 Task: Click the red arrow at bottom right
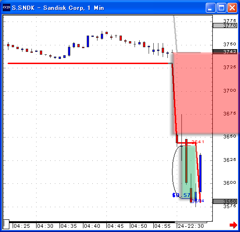tap(233, 225)
